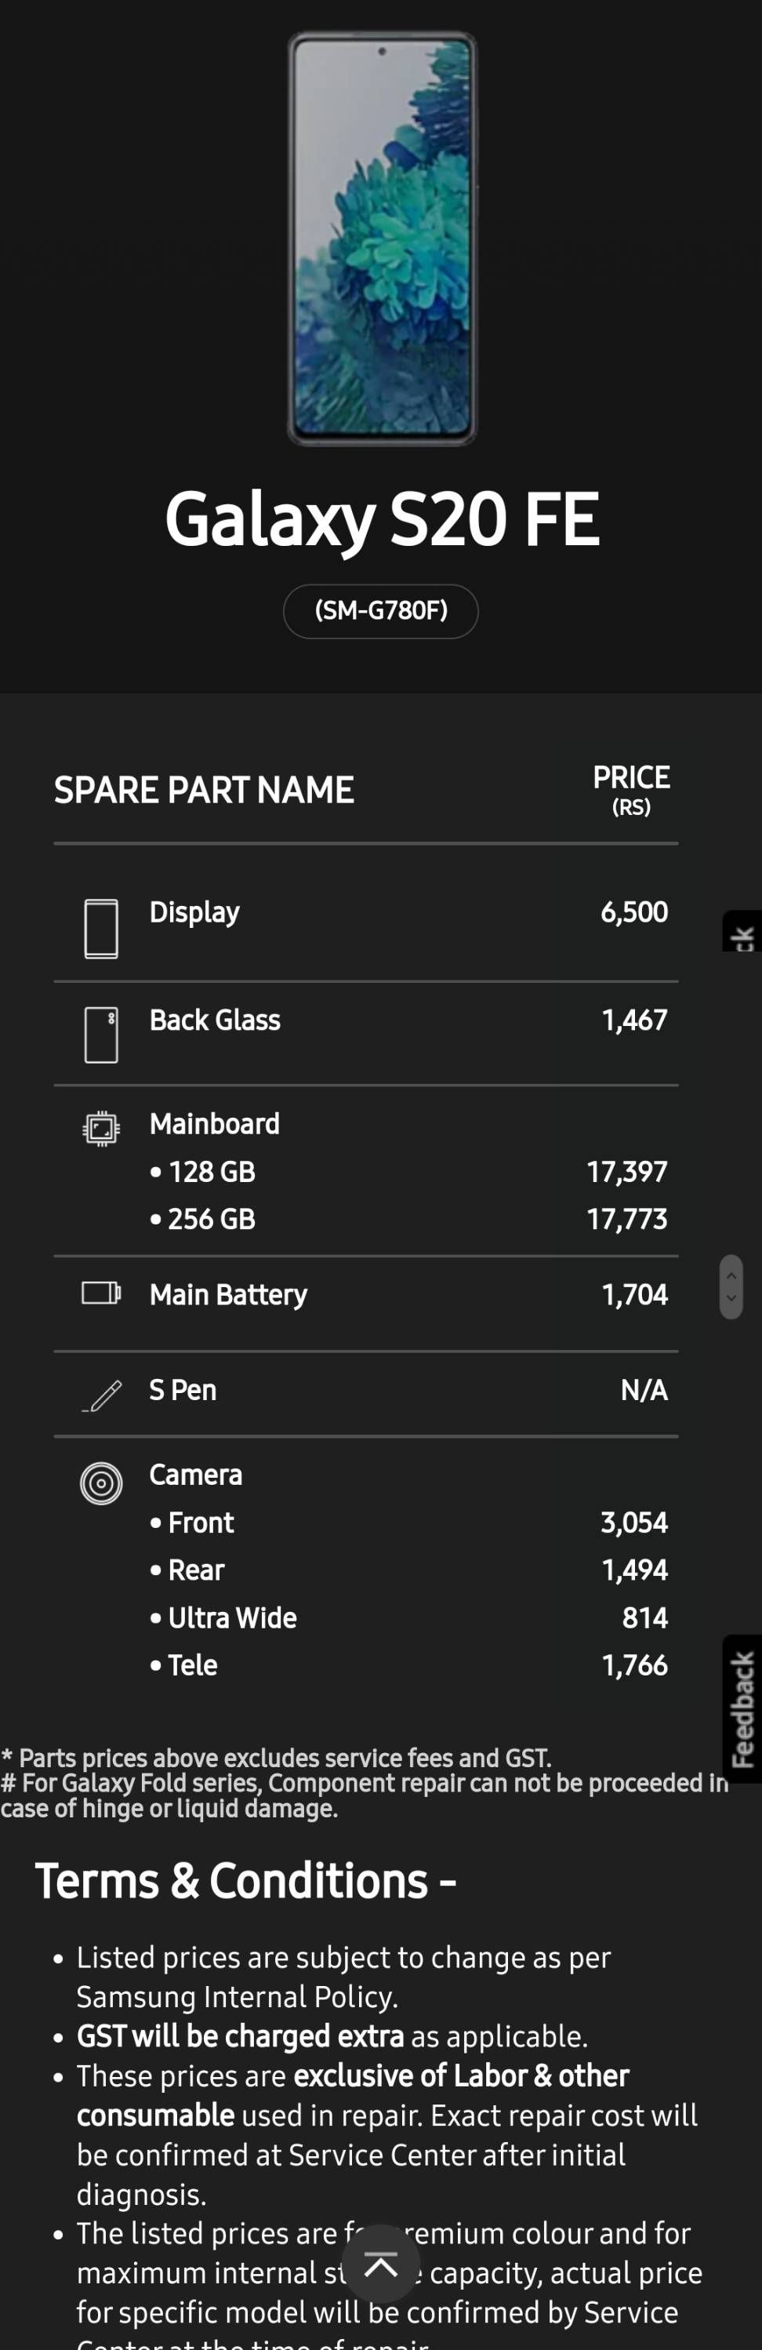Click the Camera lens icon
This screenshot has height=2350, width=762.
click(101, 1482)
